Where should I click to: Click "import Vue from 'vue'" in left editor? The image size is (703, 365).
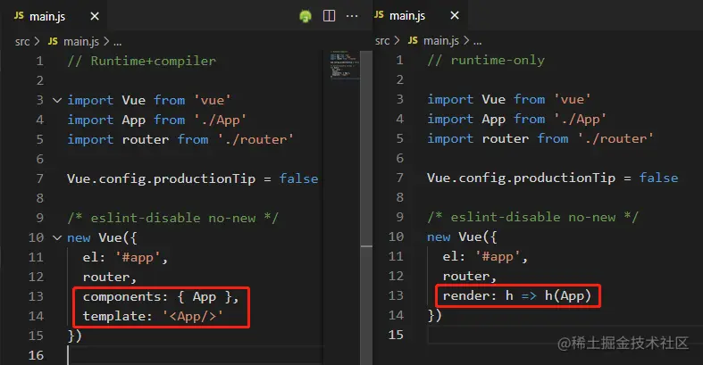pyautogui.click(x=149, y=100)
